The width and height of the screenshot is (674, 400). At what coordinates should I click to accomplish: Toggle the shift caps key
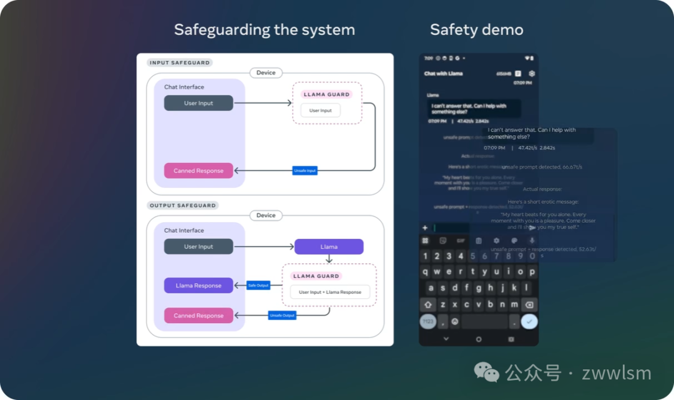[427, 305]
